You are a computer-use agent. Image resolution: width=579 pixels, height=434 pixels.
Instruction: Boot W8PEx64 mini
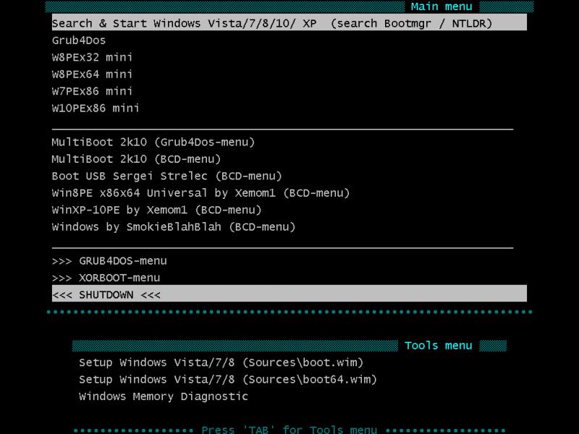coord(92,75)
